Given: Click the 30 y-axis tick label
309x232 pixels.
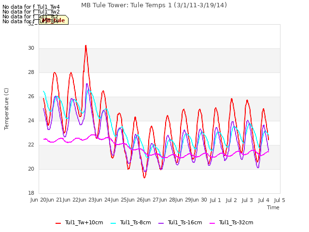Looking at the screenshot, I should click(31, 48).
